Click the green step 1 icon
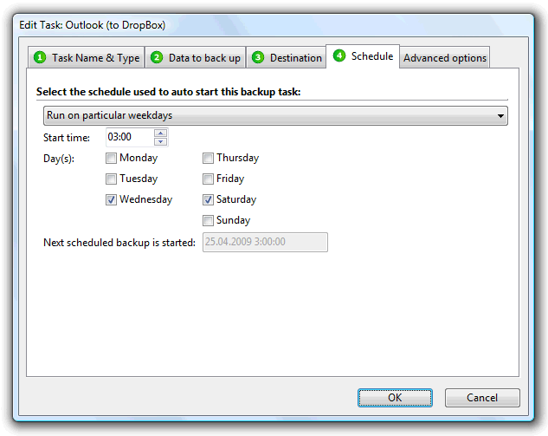 39,58
